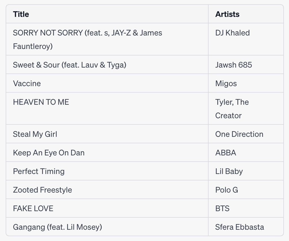Select the Perfect Timing song title
This screenshot has width=289, height=241.
39,171
